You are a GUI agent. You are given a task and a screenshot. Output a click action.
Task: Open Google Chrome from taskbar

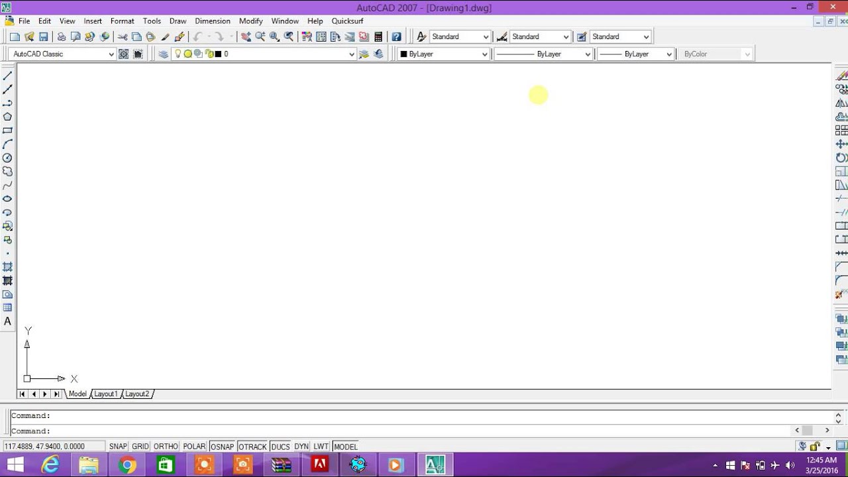click(128, 465)
